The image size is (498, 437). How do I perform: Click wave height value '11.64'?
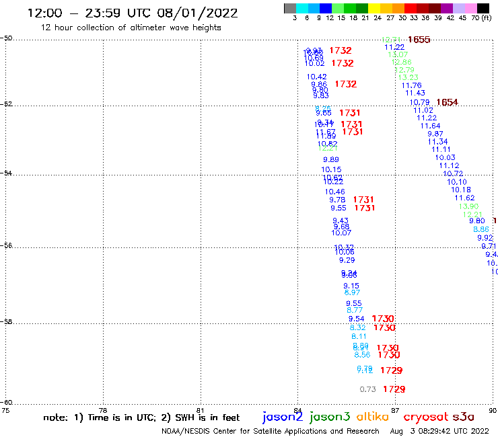click(x=430, y=126)
